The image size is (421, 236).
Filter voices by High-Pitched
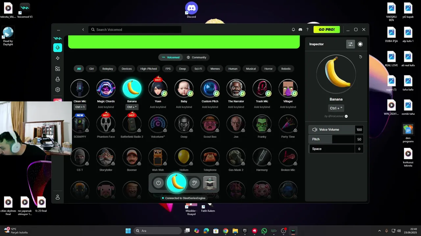(149, 69)
